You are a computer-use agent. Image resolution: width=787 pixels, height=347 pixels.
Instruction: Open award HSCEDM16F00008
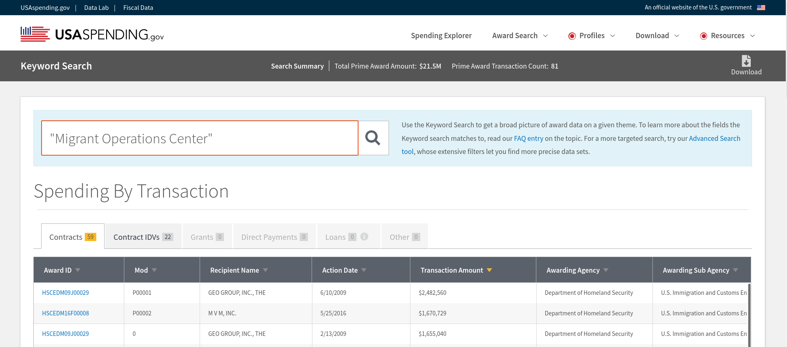pos(65,313)
